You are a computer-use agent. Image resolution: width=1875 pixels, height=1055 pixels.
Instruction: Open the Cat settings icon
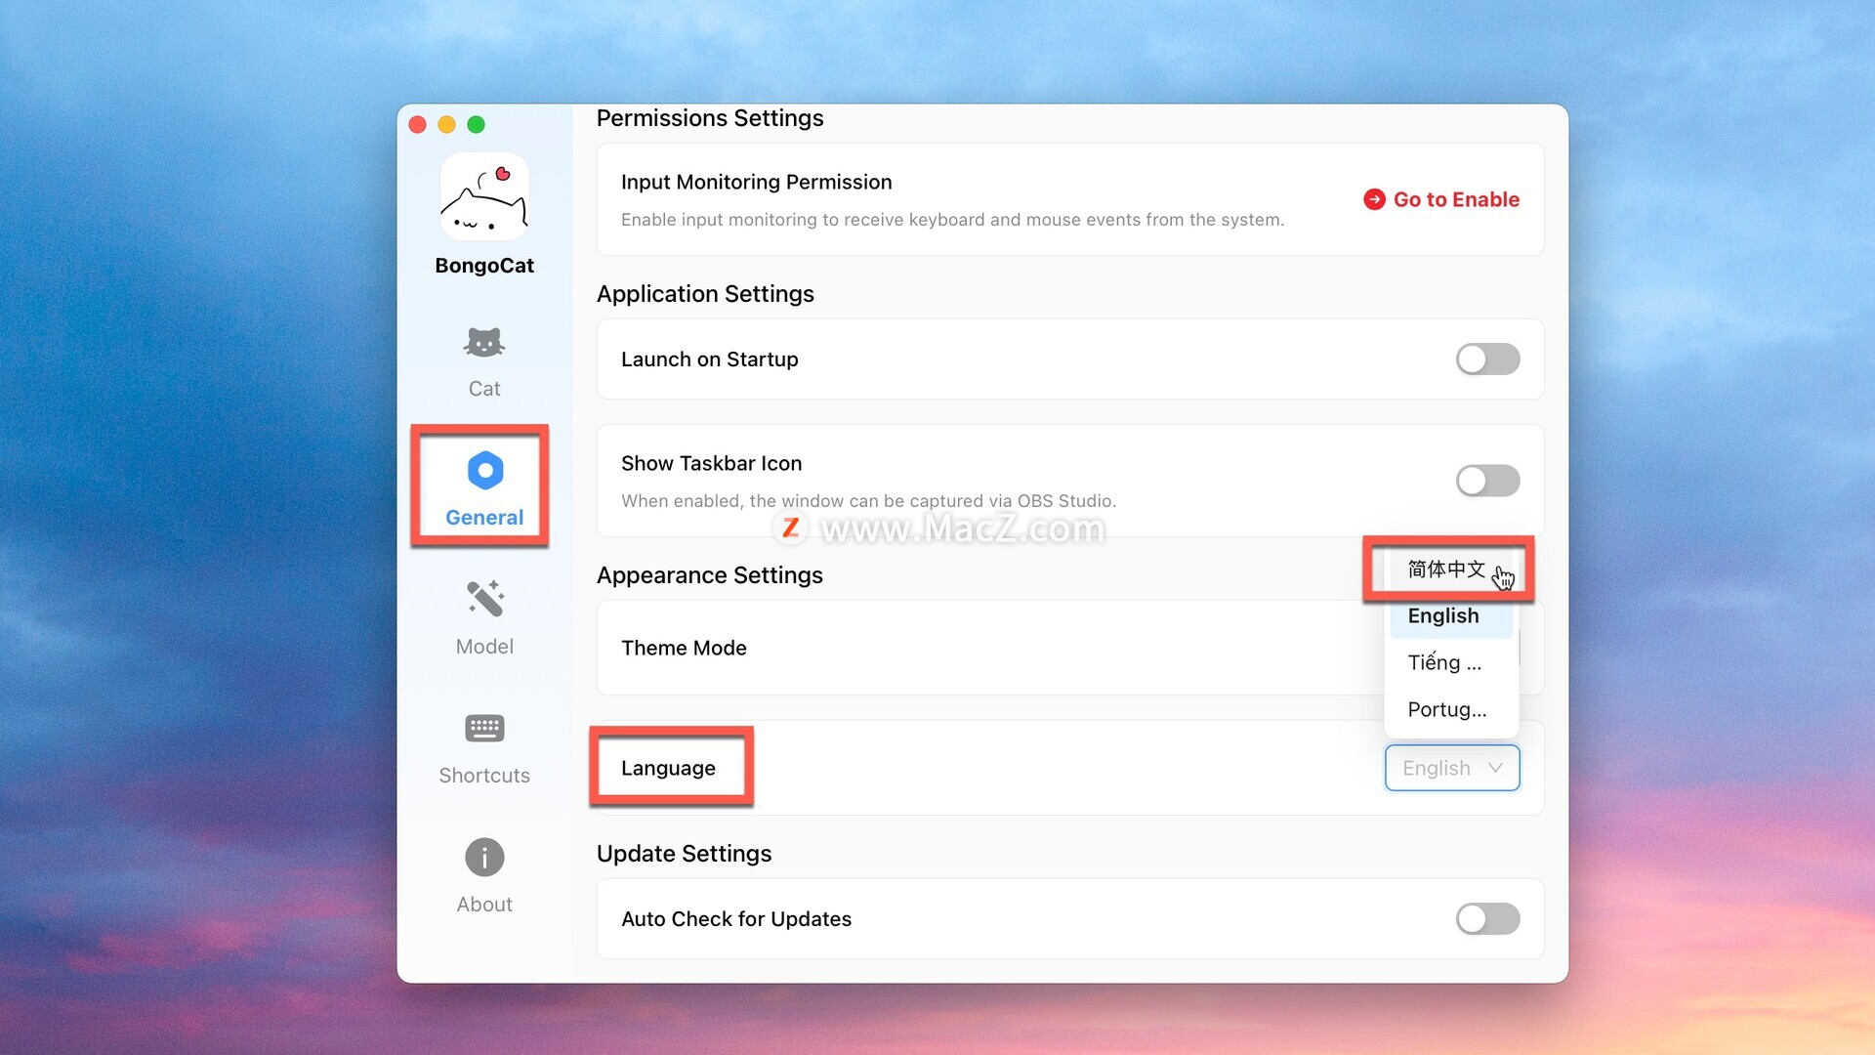point(484,344)
